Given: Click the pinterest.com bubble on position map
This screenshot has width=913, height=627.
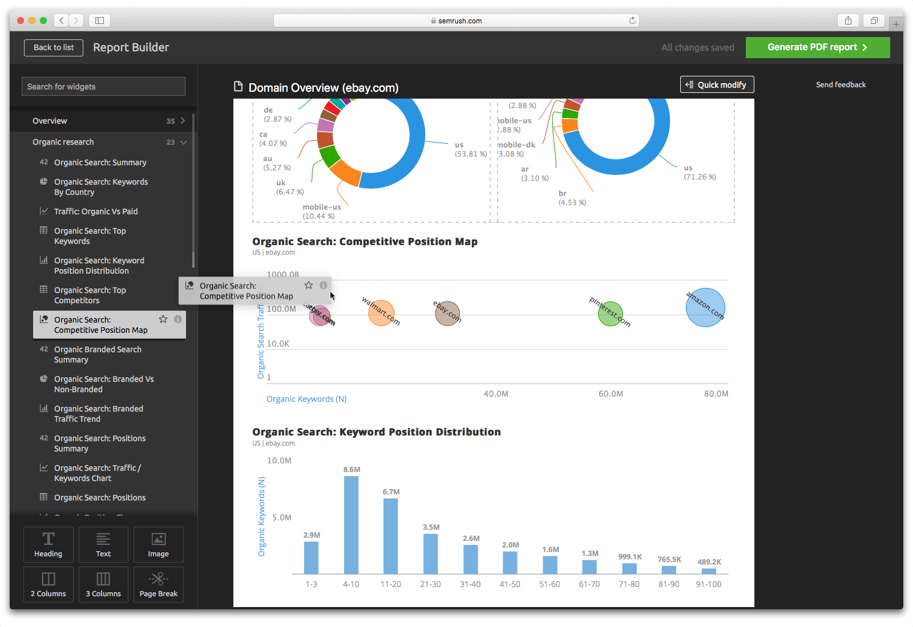Looking at the screenshot, I should pos(611,313).
